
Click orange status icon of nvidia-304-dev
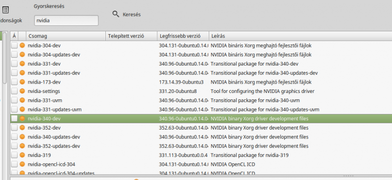[x=22, y=45]
